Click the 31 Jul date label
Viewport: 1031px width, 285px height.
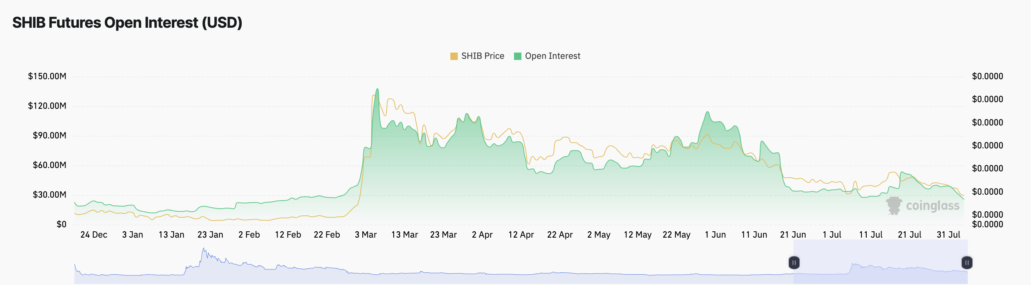click(948, 235)
